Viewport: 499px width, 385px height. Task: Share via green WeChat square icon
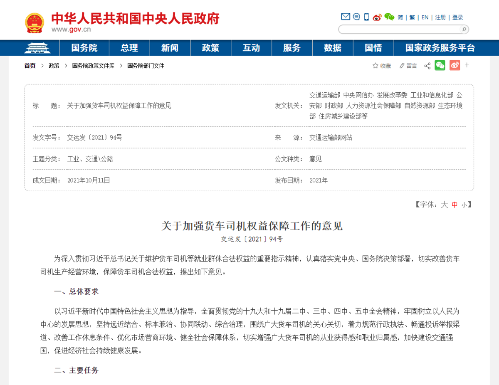(440, 65)
